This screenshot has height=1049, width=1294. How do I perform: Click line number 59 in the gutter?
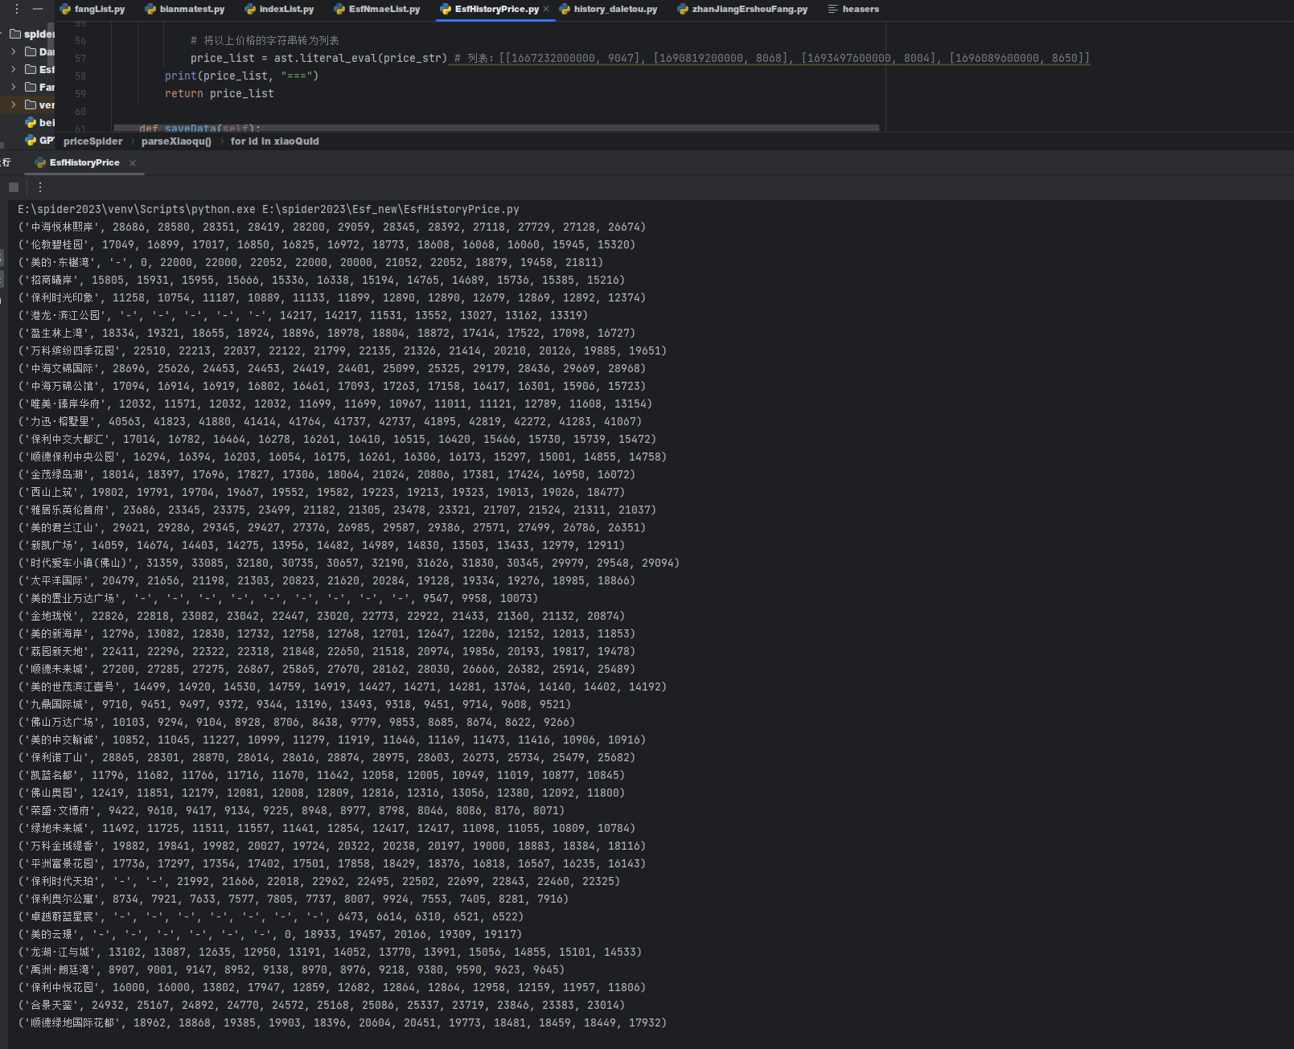80,94
